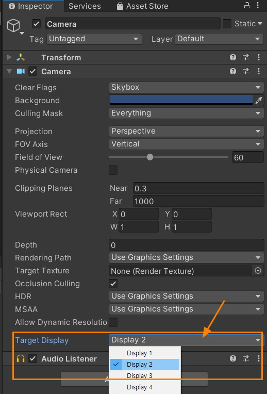
Task: Click the Target Texture object picker icon
Action: tap(258, 271)
